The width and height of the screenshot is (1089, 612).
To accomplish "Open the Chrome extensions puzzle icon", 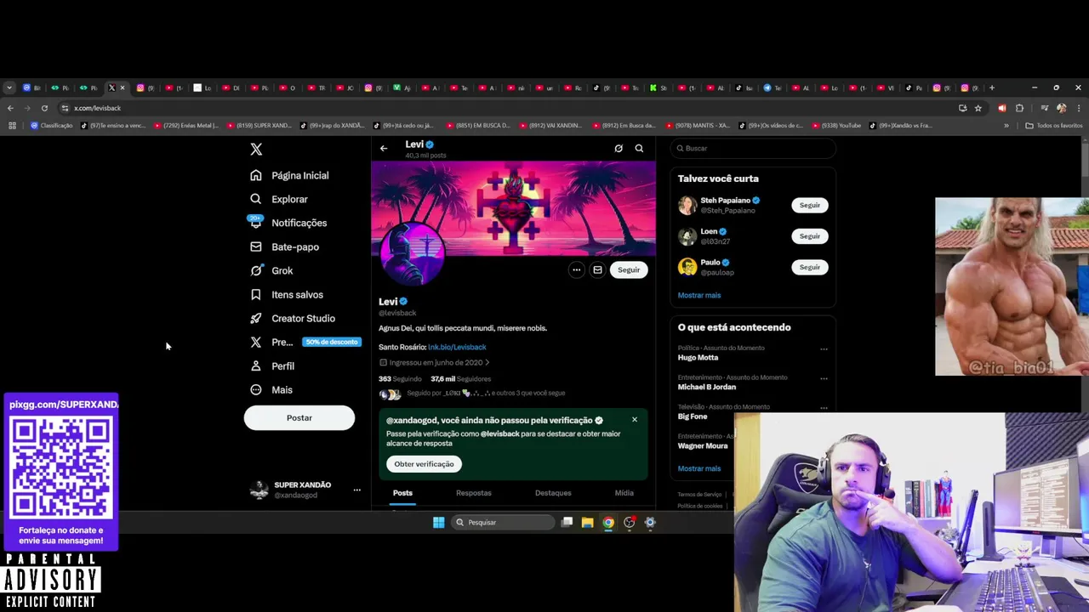I will pyautogui.click(x=1019, y=108).
